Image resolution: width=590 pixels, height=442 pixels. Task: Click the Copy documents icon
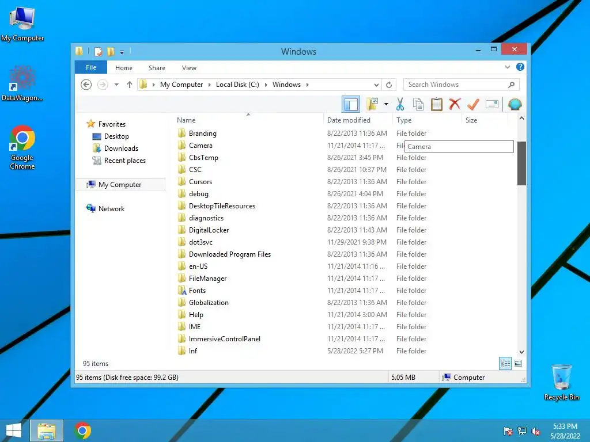pos(418,105)
